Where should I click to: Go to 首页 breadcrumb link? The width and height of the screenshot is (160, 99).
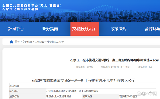coord(17,42)
